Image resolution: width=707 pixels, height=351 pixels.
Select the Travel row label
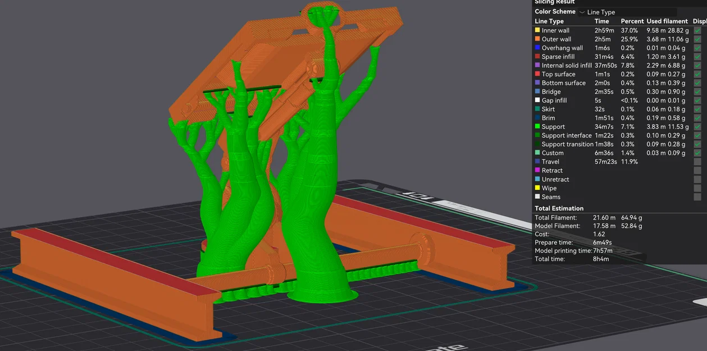click(x=550, y=162)
